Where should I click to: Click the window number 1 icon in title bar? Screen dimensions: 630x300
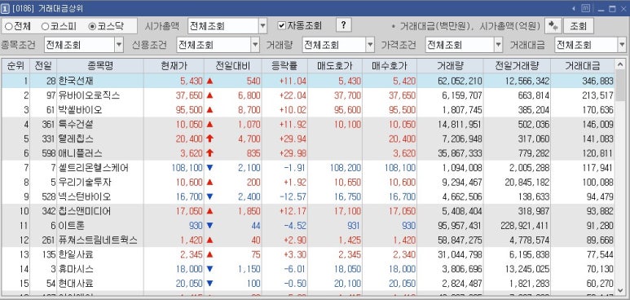click(5, 9)
